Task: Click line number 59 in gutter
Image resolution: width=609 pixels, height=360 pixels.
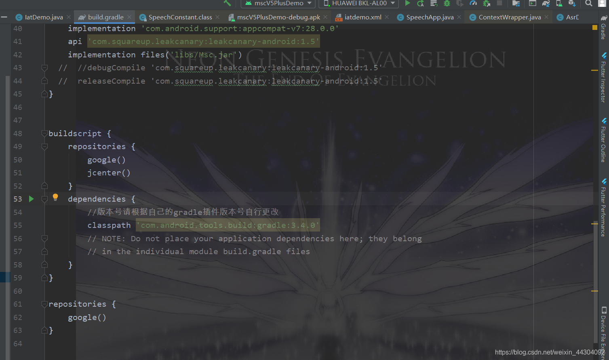Action: [x=18, y=278]
